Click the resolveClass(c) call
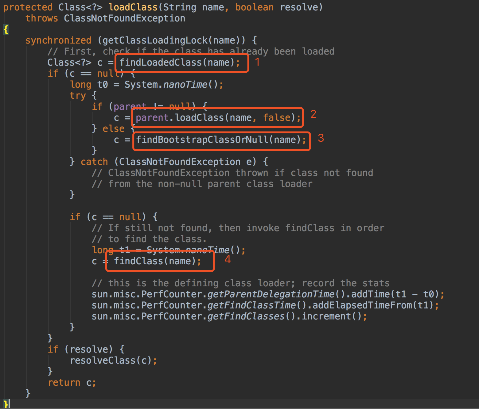Image resolution: width=479 pixels, height=409 pixels. [111, 360]
